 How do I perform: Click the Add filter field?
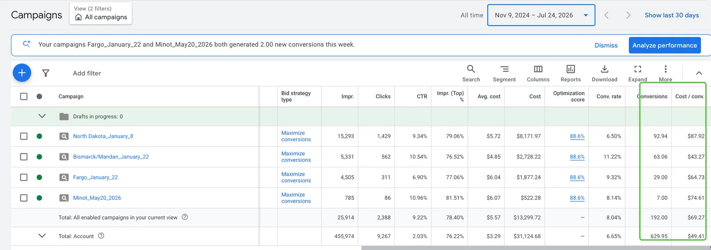pyautogui.click(x=87, y=73)
